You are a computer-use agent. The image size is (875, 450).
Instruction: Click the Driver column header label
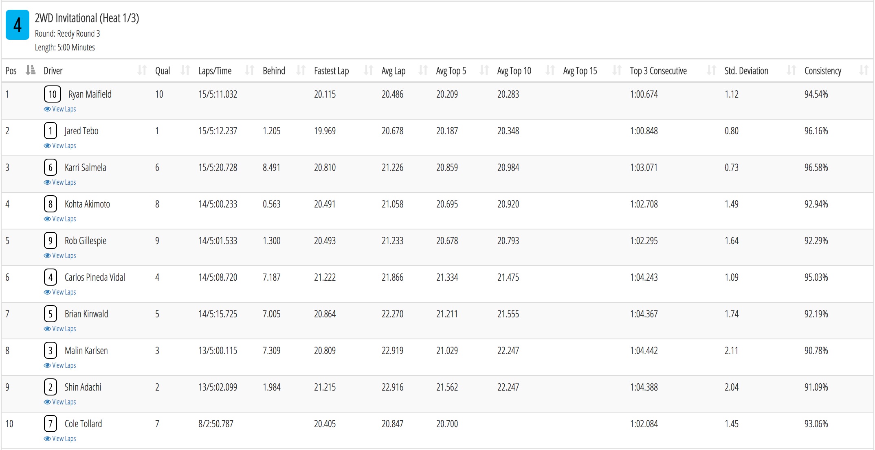point(53,71)
